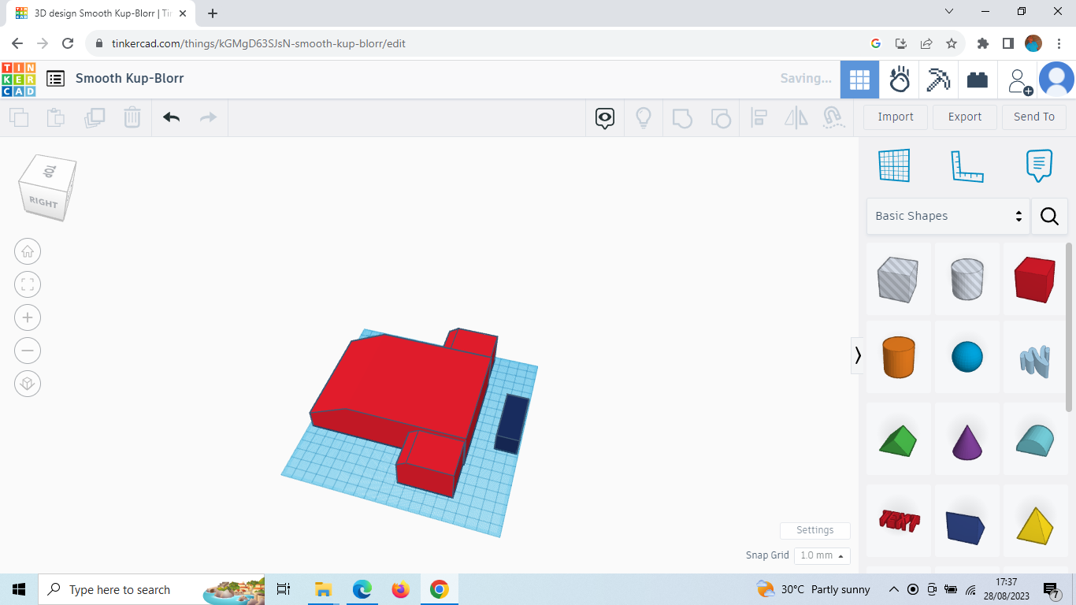Open the Align tool icon
This screenshot has width=1076, height=605.
[759, 117]
